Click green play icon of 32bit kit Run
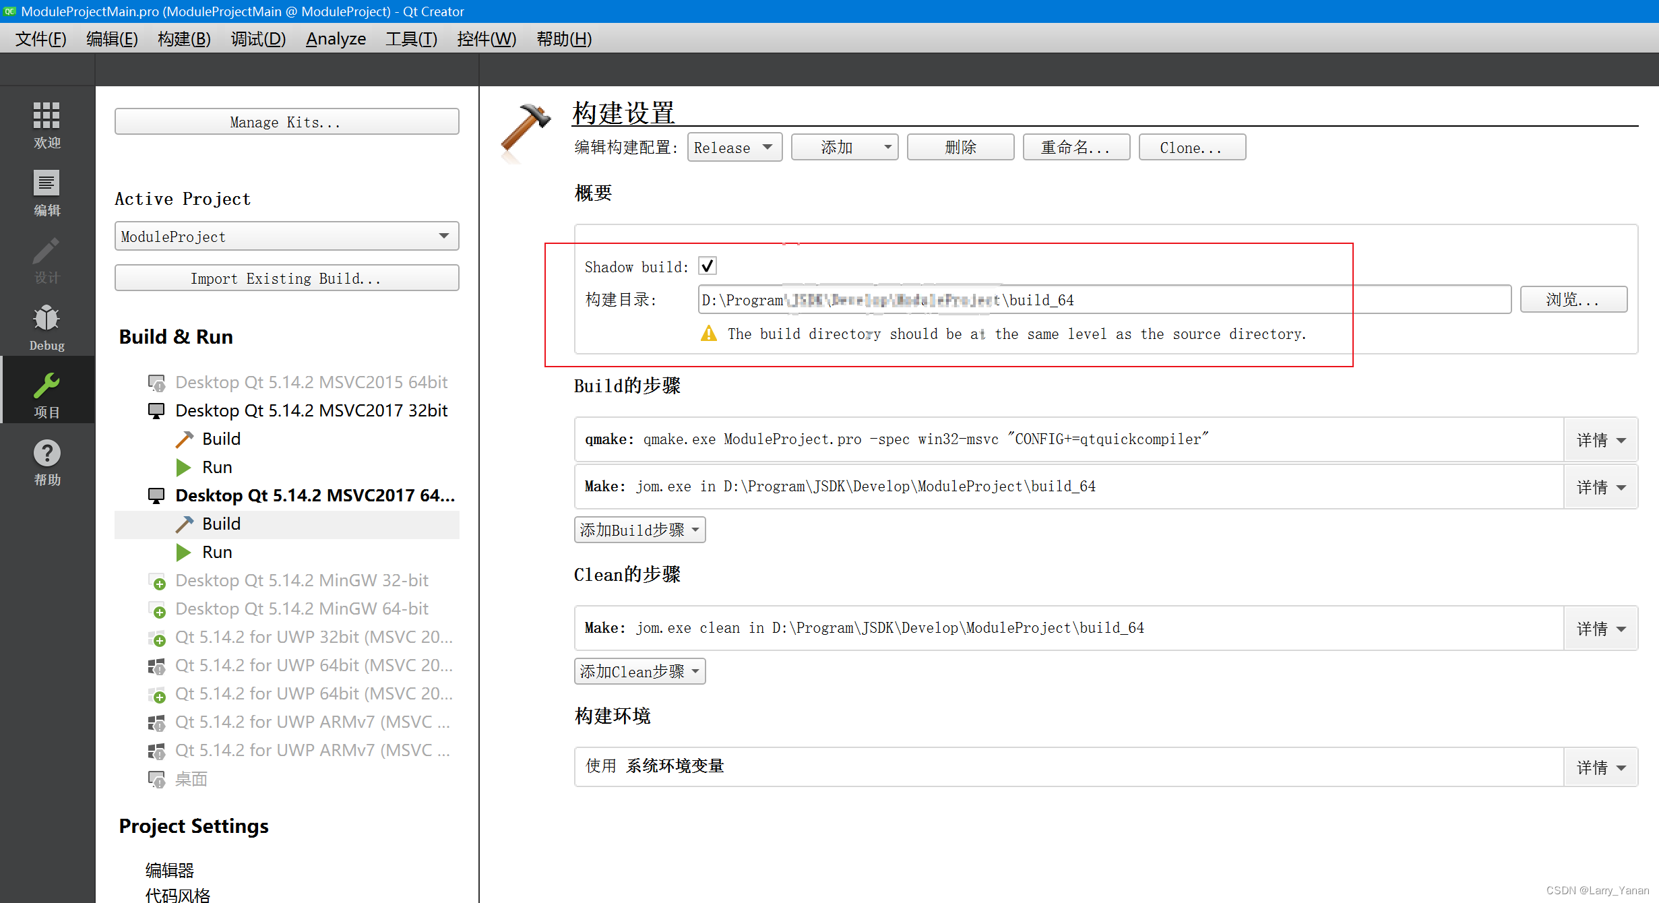1659x903 pixels. coord(183,467)
